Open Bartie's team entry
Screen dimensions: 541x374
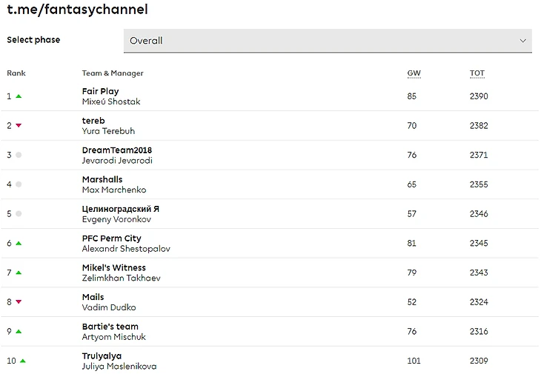tap(110, 327)
